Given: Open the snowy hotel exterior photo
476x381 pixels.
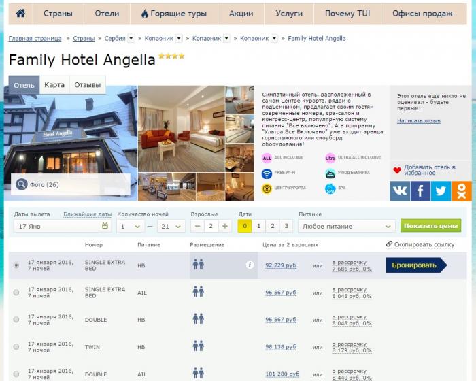Looking at the screenshot, I should (x=71, y=143).
